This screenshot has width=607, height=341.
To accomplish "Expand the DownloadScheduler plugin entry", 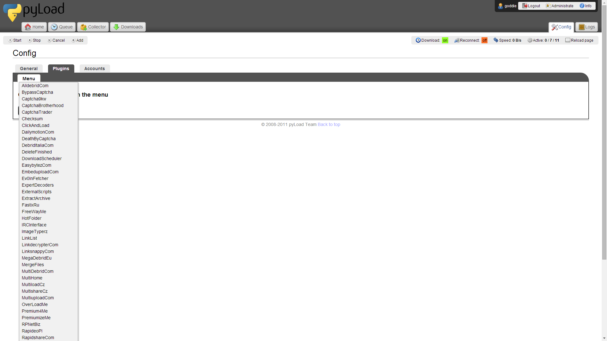I will [42, 158].
